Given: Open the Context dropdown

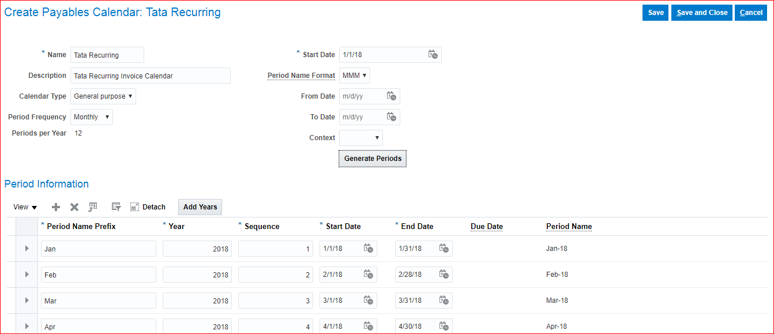Looking at the screenshot, I should click(361, 138).
